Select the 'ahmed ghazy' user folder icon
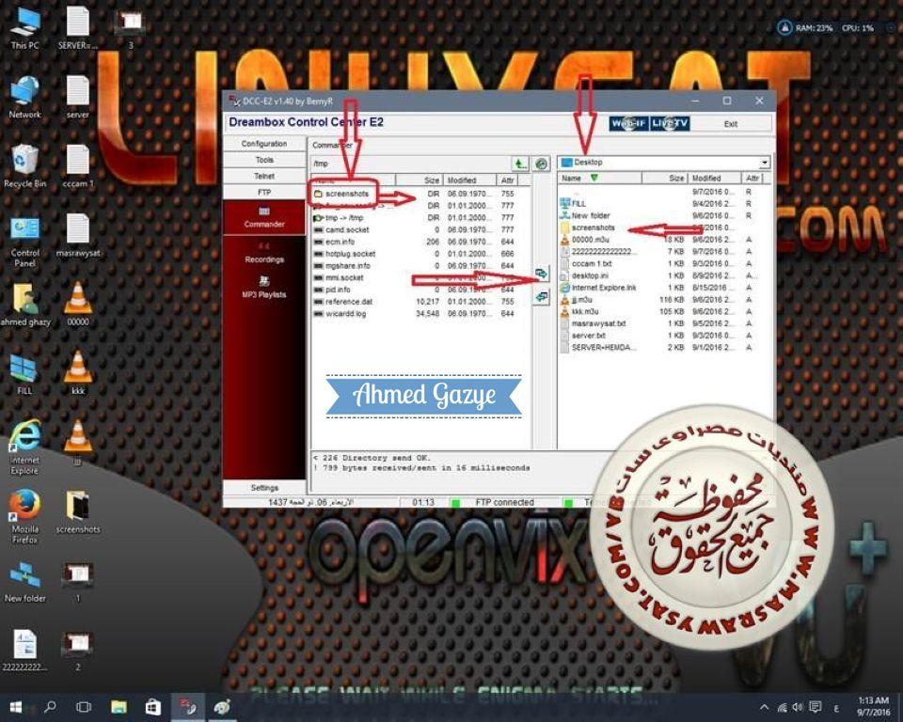 [x=25, y=306]
